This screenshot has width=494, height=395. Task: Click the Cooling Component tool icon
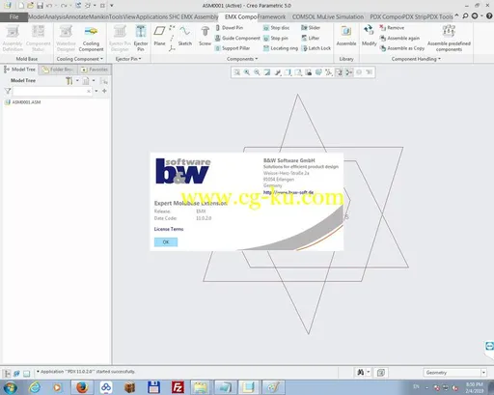91,32
